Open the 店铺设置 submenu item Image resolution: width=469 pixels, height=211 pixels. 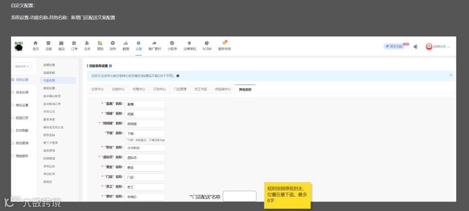(49, 65)
